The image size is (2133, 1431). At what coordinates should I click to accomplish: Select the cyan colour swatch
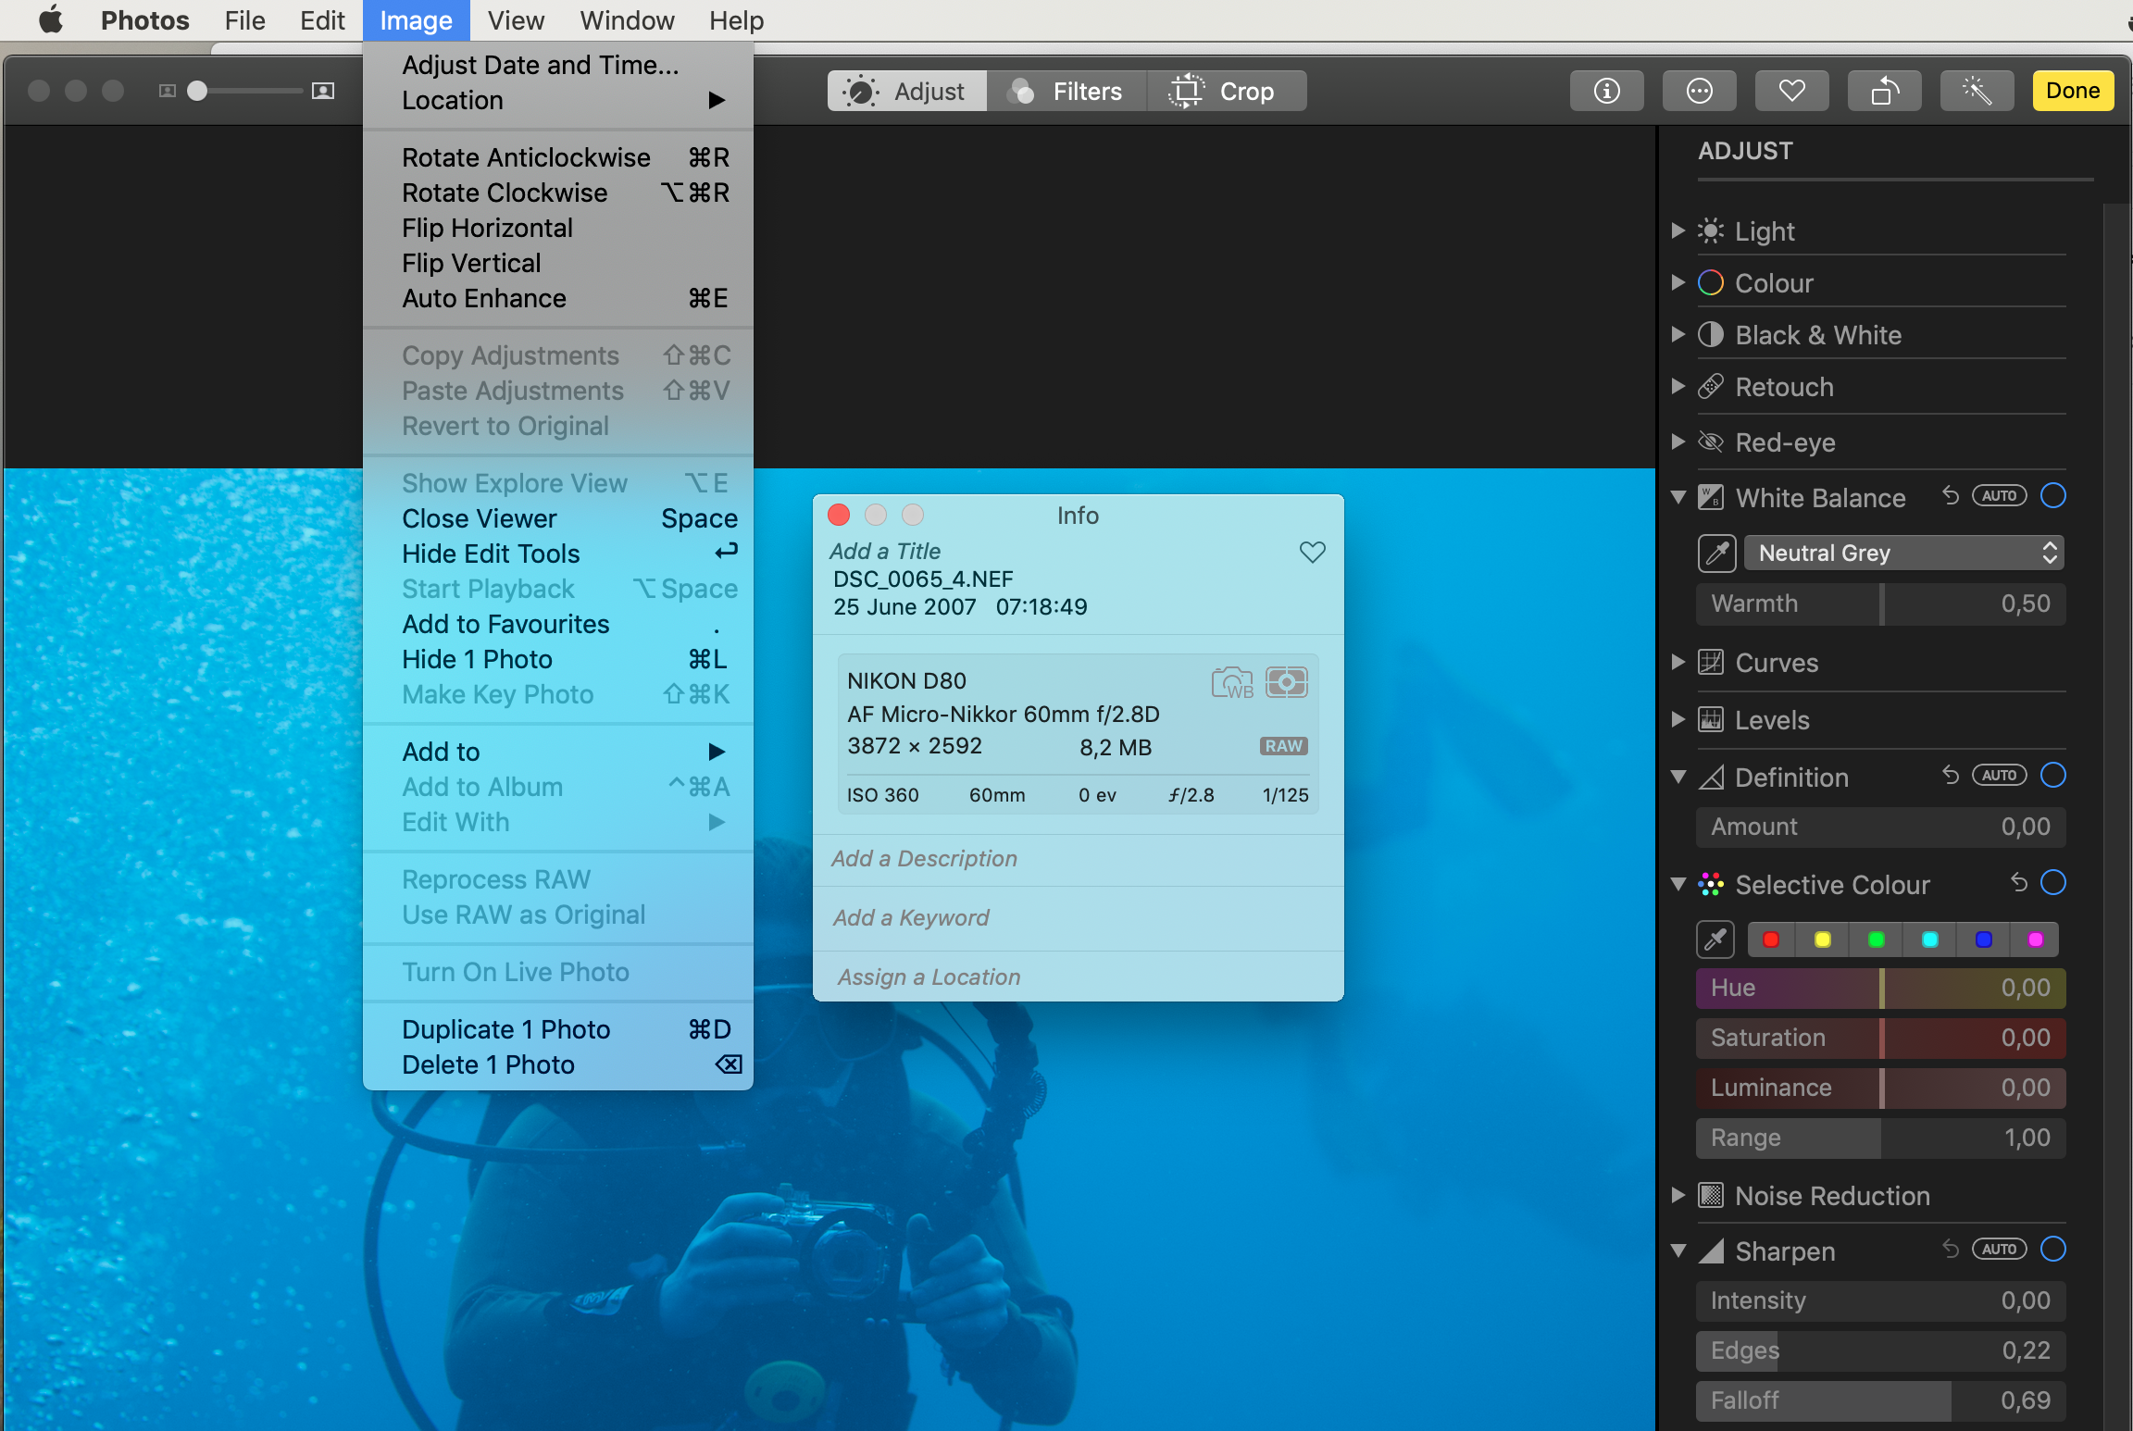click(1929, 939)
